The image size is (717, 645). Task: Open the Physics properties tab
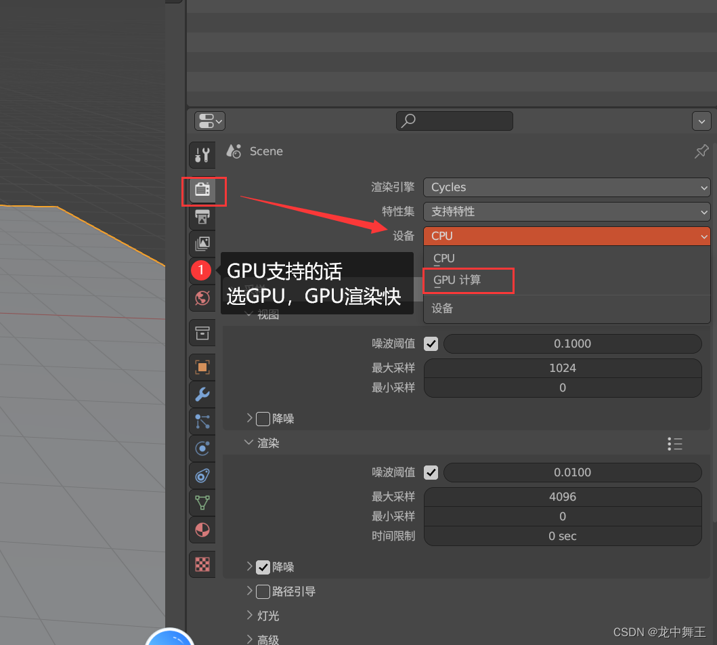coord(202,449)
